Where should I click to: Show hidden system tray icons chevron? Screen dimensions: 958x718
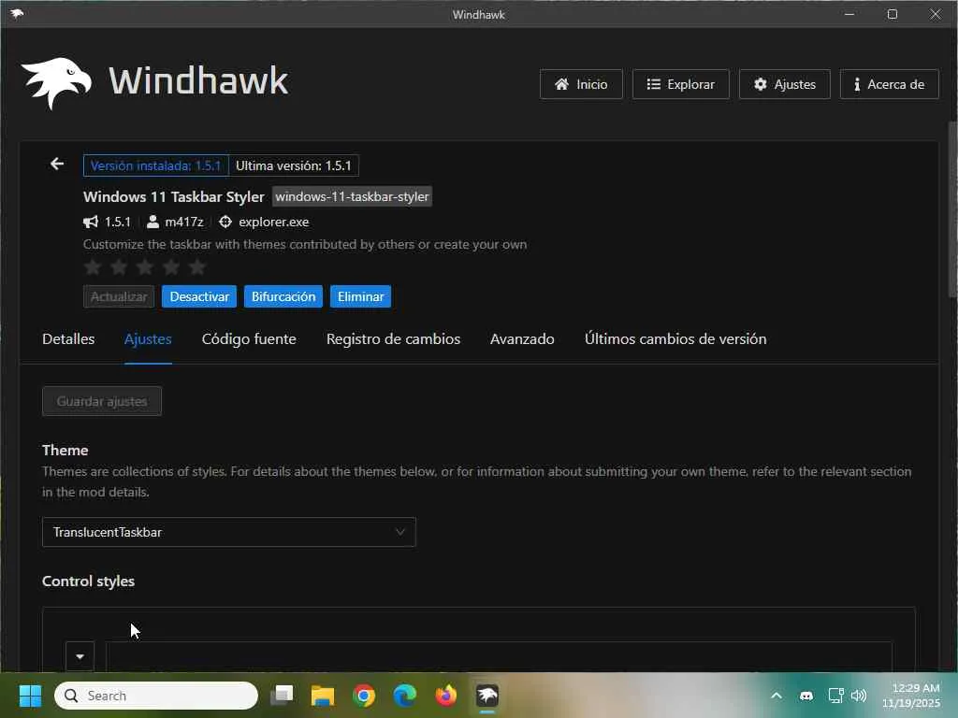point(777,696)
